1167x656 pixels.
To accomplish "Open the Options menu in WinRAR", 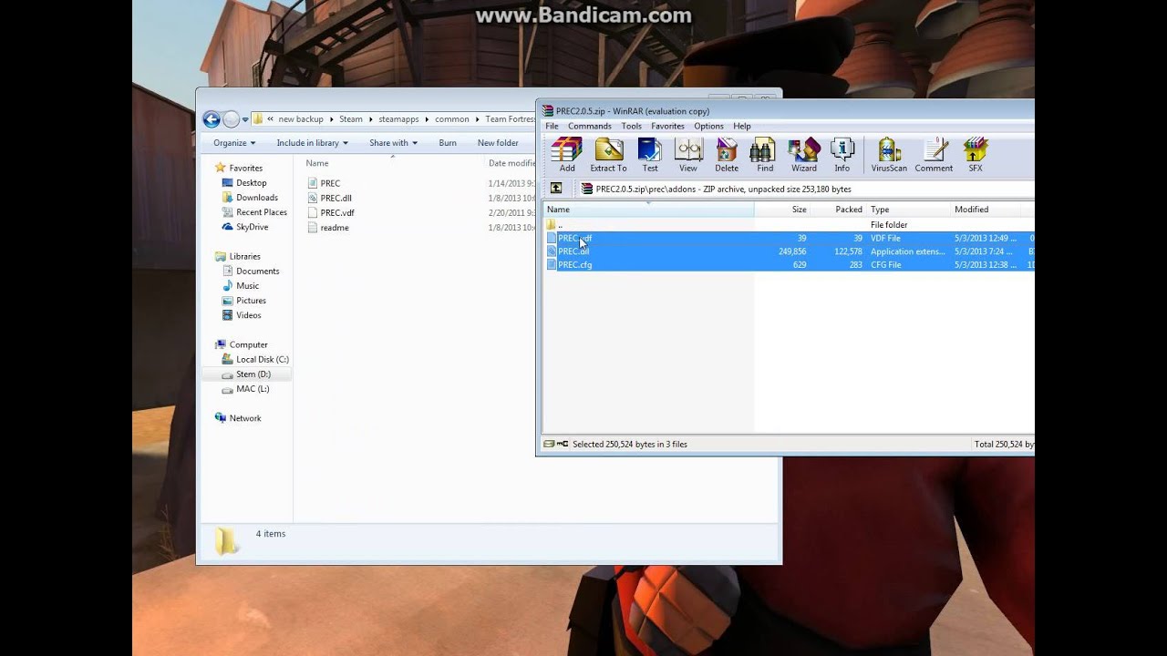I will [708, 126].
